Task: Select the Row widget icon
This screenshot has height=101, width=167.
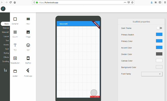Action: [28, 19]
